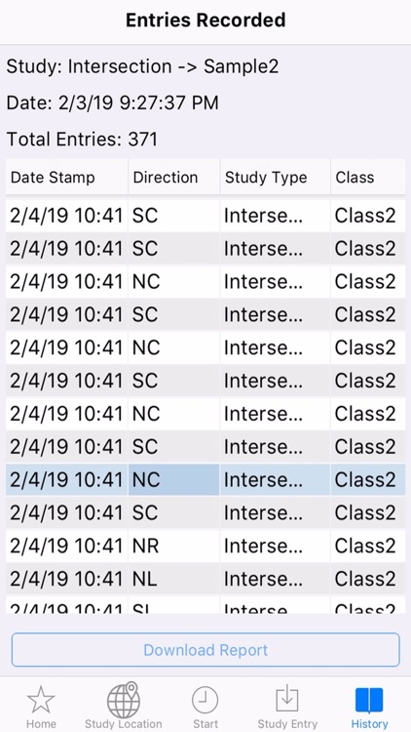The image size is (411, 732).
Task: Select the History book icon
Action: pos(369,700)
